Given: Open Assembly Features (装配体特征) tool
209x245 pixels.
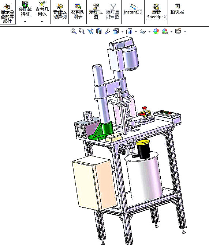Looking at the screenshot, I should pyautogui.click(x=25, y=9).
